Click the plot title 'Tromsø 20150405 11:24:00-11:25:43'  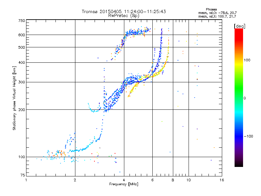(124, 11)
